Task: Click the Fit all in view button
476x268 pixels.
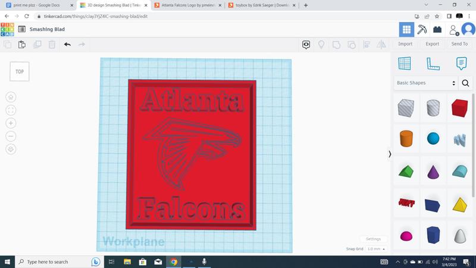Action: (x=11, y=110)
